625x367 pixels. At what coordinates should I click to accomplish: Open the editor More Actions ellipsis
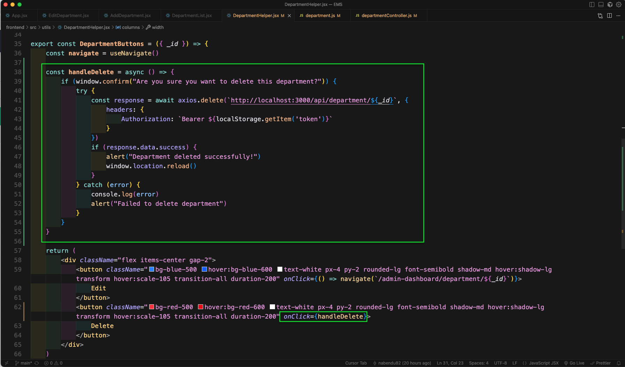coord(618,16)
